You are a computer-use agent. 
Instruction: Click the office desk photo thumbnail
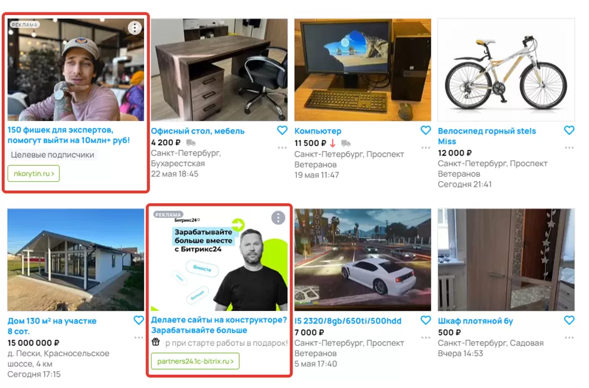tap(219, 70)
